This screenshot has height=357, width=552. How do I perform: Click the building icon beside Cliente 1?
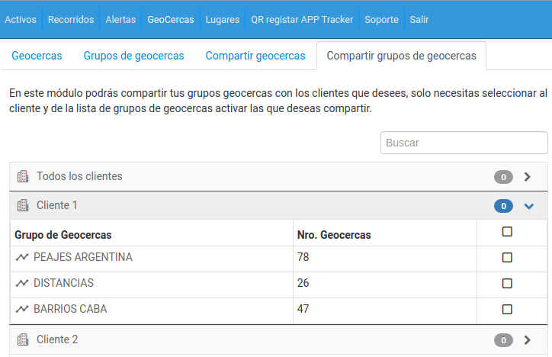point(23,205)
